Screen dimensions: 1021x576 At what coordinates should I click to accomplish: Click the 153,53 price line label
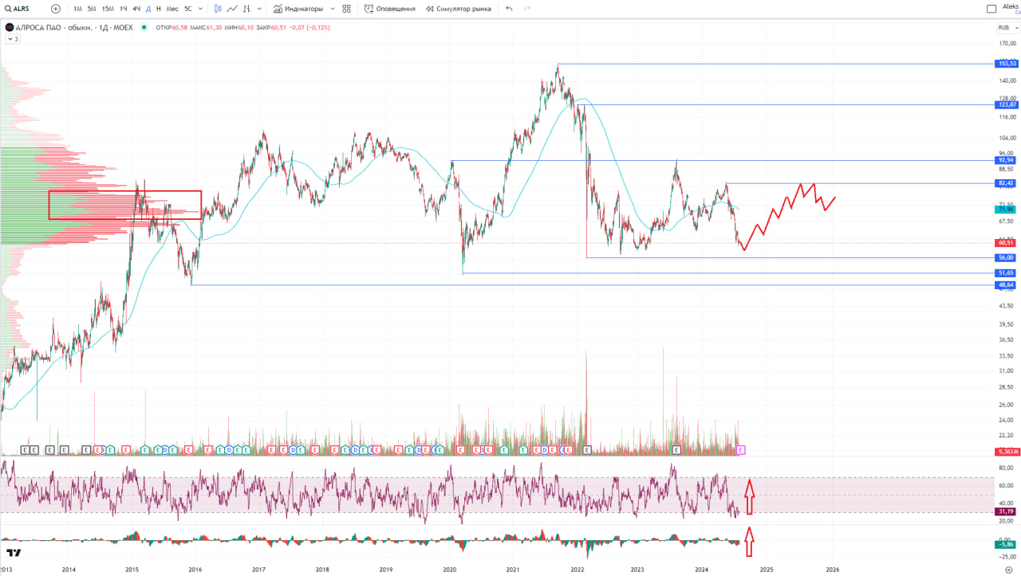pos(1007,64)
